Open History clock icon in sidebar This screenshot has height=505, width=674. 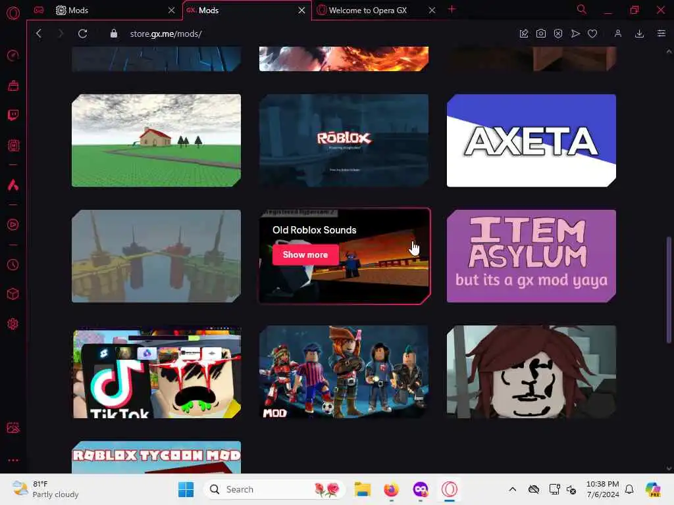[x=13, y=264]
